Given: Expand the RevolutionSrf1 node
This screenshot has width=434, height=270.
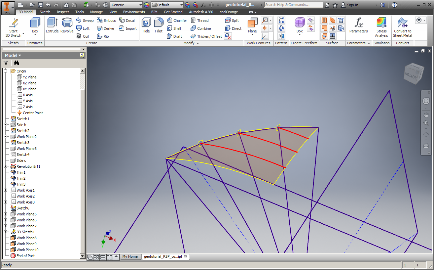Looking at the screenshot, I should [x=6, y=166].
